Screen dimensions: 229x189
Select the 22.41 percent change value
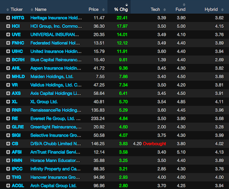click(122, 18)
